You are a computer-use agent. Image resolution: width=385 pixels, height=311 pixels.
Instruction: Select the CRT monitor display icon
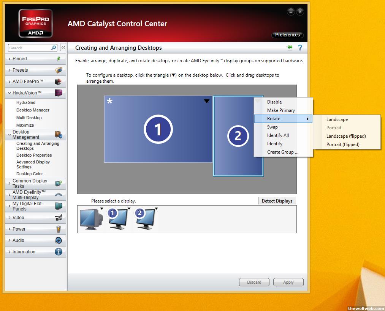91,219
